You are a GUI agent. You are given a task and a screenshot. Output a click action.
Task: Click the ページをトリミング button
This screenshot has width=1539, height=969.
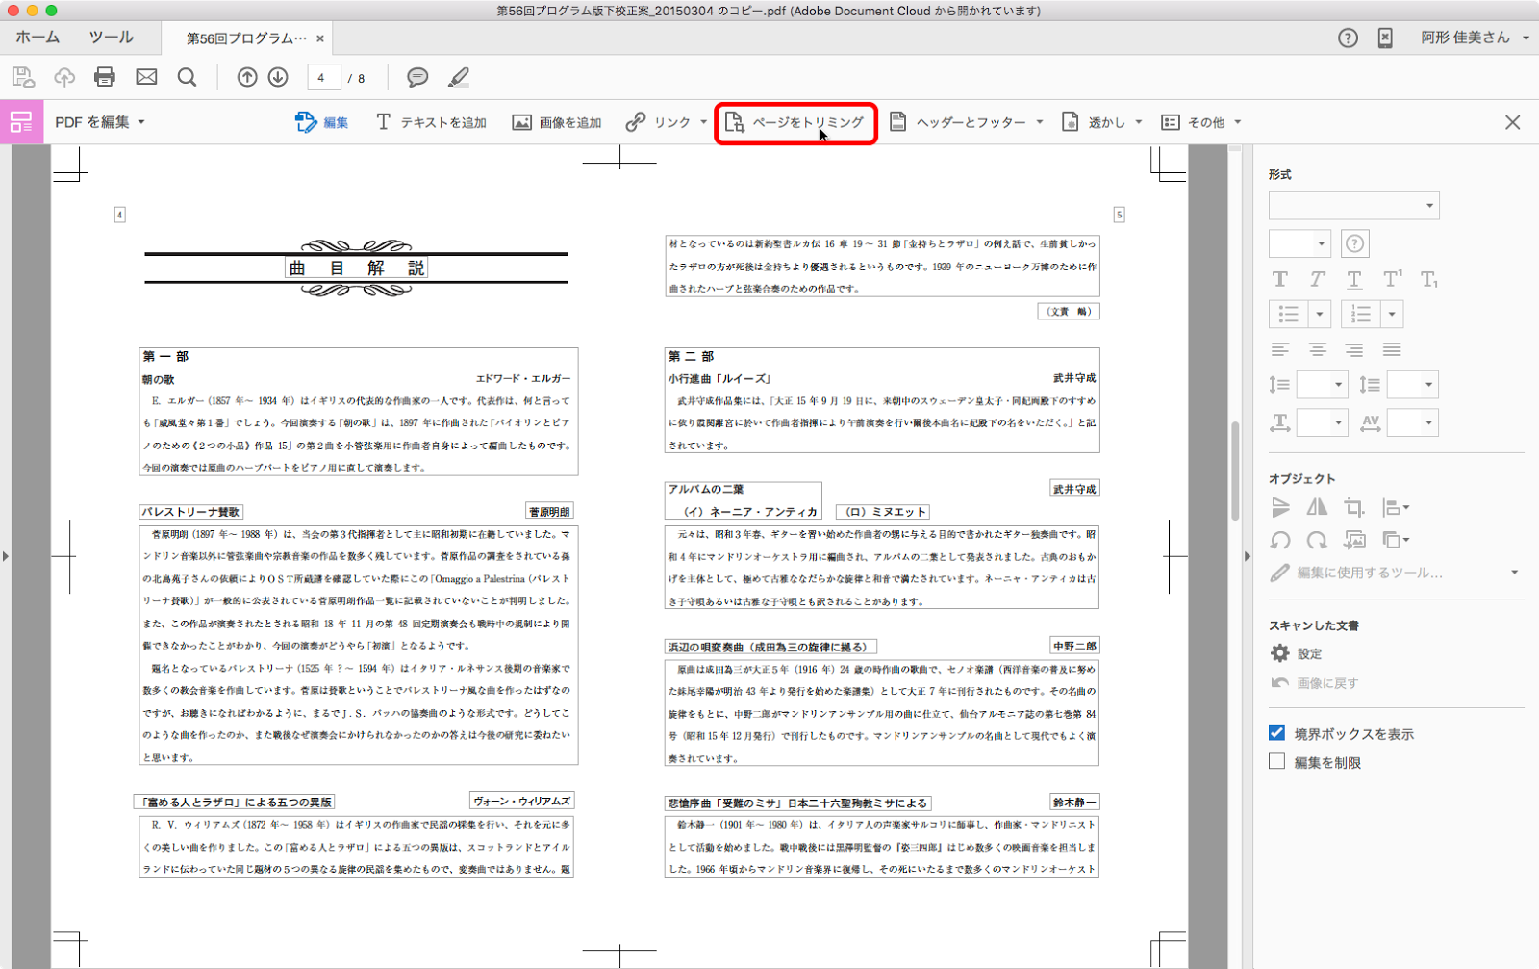[795, 122]
